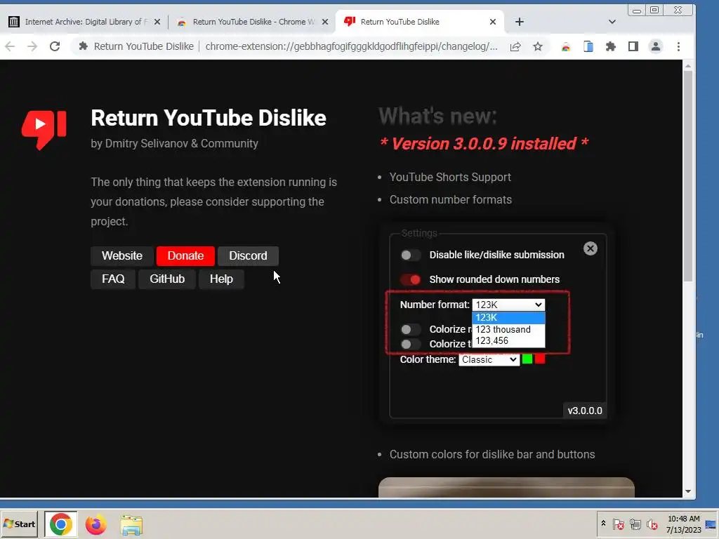Open the tab search chevron
The image size is (719, 539).
click(612, 22)
